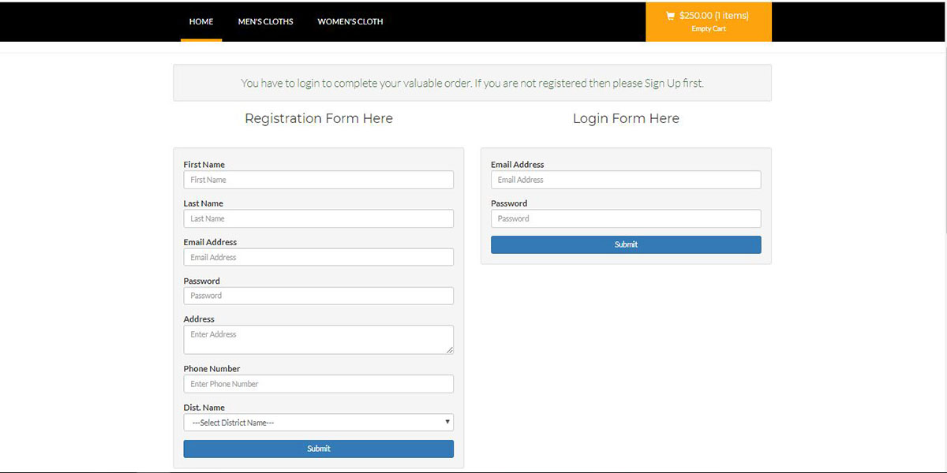
Task: Select the registration Email Address field
Action: coord(318,257)
